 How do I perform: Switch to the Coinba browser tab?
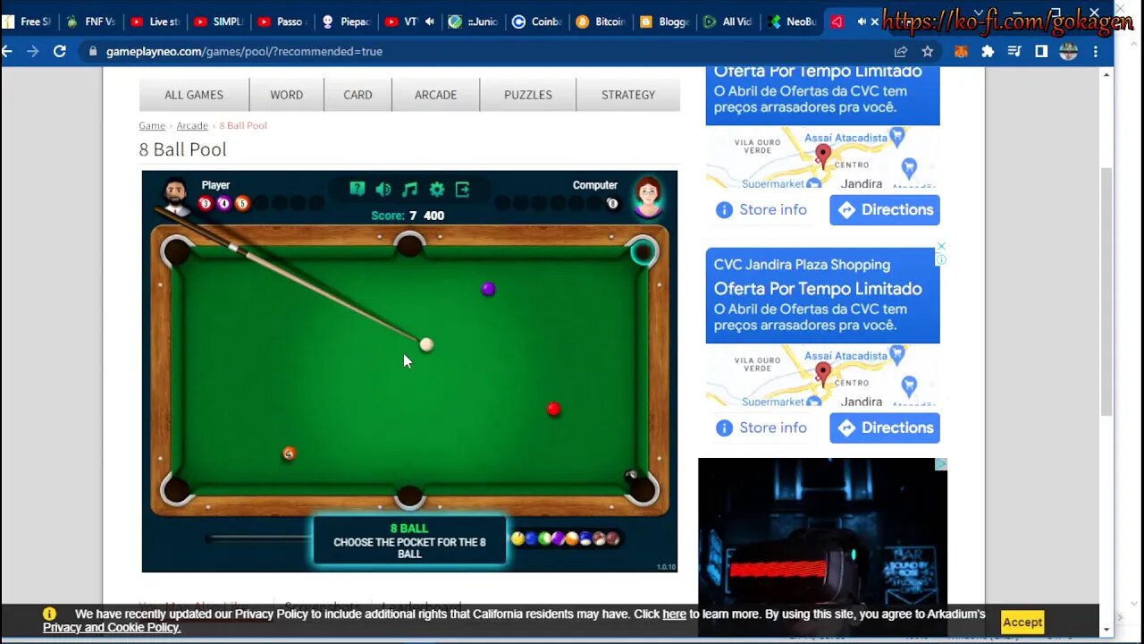pos(537,21)
